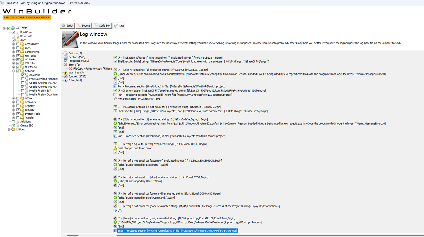Click the anchor icon beside the [//-] line
424x237 pixels.
(x=115, y=210)
